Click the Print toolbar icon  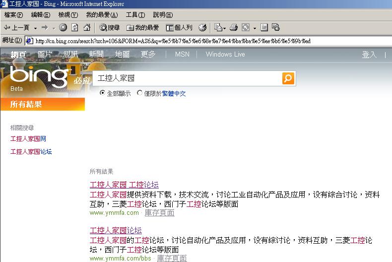(x=234, y=28)
